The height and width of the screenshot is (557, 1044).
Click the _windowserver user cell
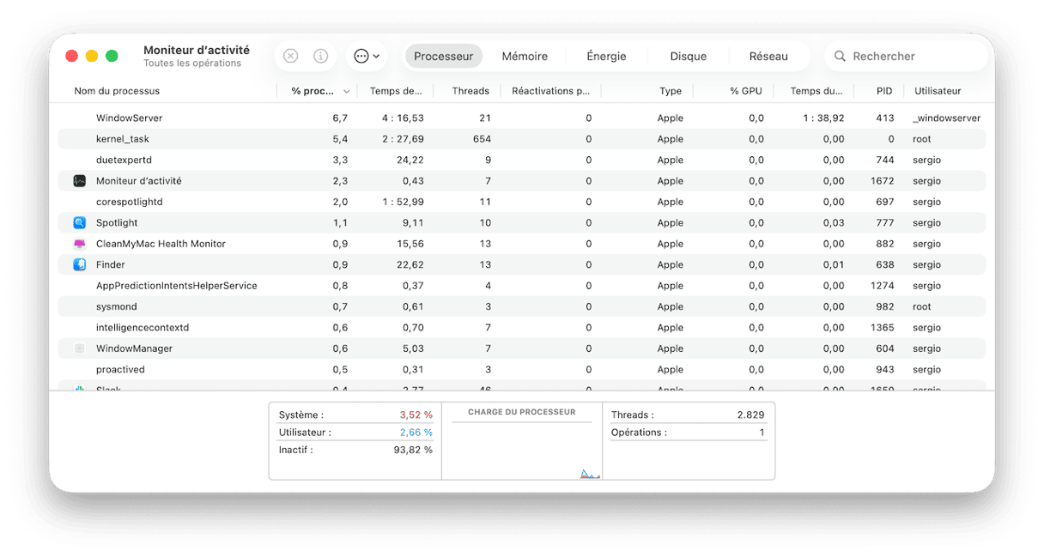946,118
